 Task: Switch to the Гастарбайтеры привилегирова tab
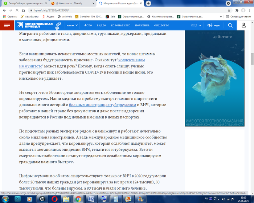click(x=26, y=3)
